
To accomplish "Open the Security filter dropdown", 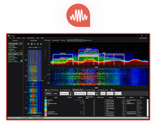I will pos(110,94).
